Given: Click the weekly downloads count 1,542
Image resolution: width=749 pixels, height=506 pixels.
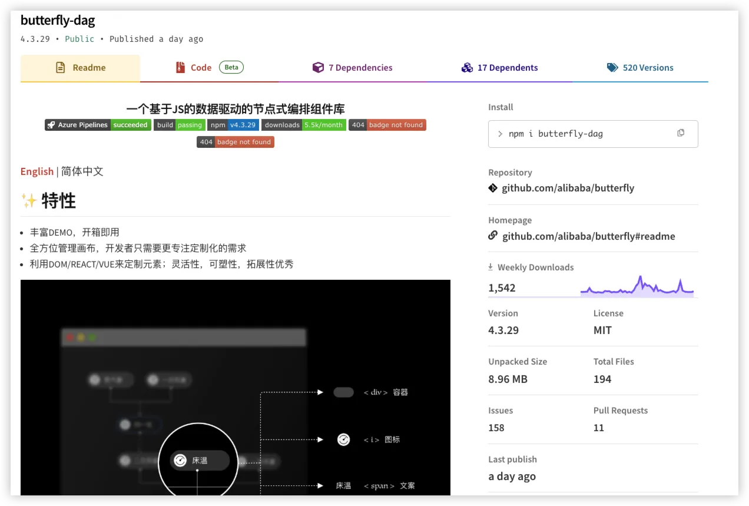Looking at the screenshot, I should click(x=502, y=288).
